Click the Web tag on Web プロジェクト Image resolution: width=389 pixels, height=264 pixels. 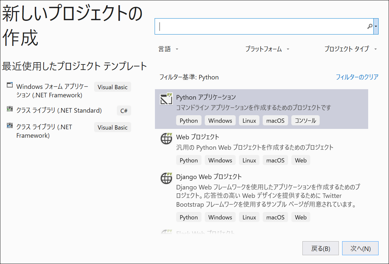point(301,160)
